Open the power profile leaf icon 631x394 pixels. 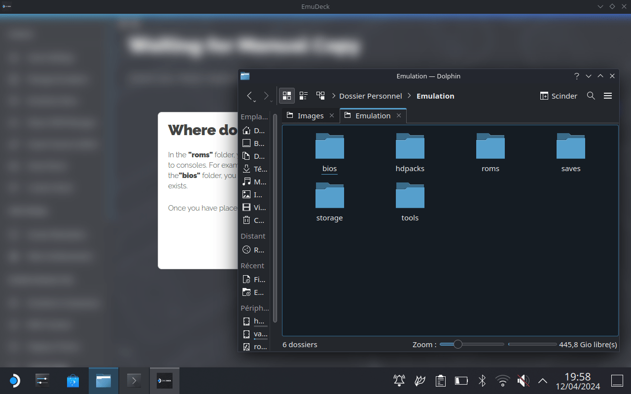420,381
